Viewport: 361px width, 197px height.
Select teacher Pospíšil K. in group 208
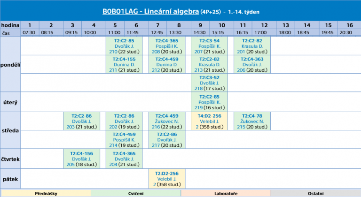[167, 46]
